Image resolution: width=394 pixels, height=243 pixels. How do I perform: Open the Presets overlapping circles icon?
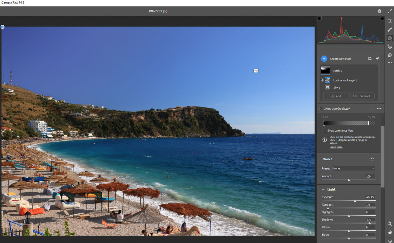point(390,55)
